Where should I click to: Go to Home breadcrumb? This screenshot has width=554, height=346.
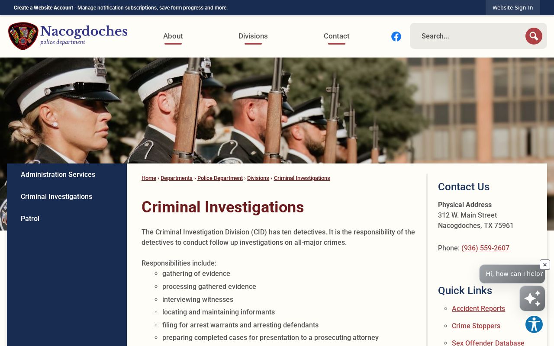coord(149,178)
